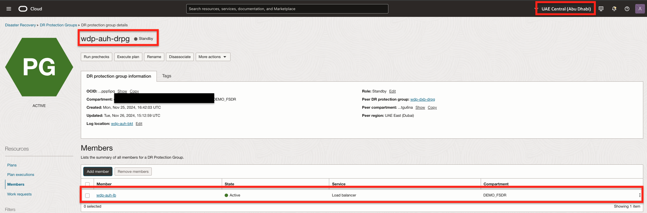
Task: Click the Updated date value
Action: [x=132, y=115]
